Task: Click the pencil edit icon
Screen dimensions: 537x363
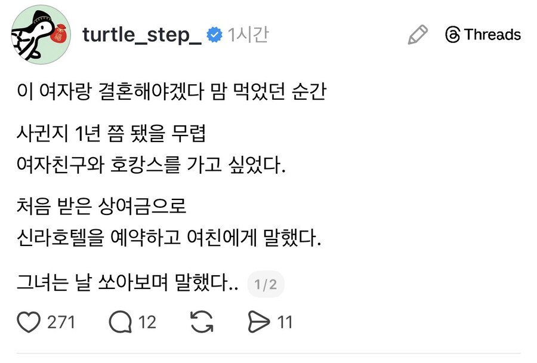Action: point(418,35)
